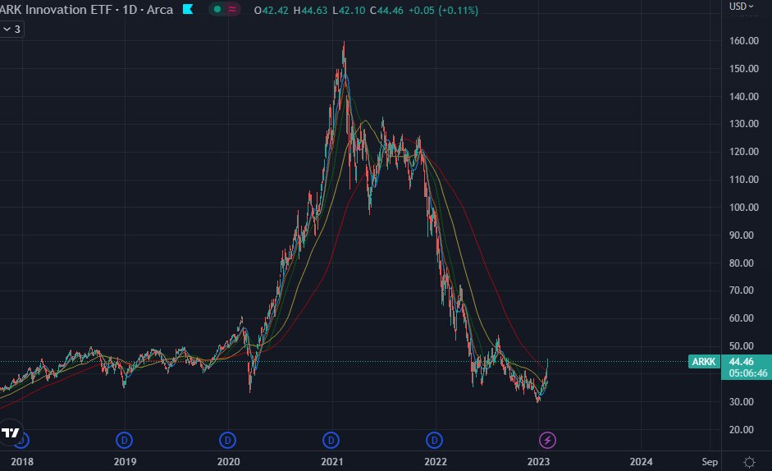Click the 50.00 price axis label
This screenshot has height=471, width=772.
tap(741, 345)
